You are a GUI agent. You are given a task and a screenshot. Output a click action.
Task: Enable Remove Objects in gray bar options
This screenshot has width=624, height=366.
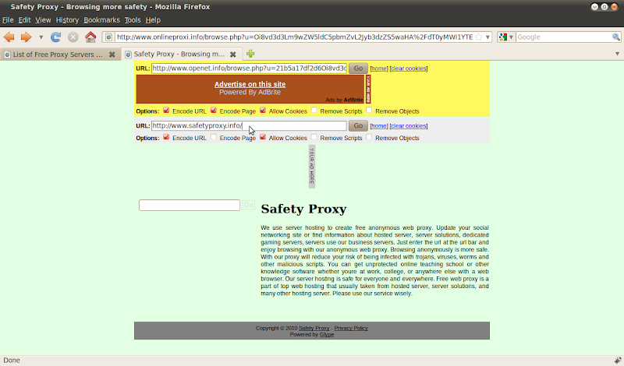click(x=369, y=137)
